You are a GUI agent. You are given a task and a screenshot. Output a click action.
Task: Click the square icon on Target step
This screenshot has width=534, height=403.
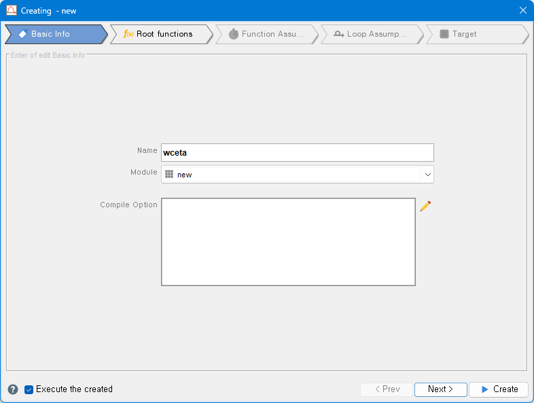(x=444, y=34)
